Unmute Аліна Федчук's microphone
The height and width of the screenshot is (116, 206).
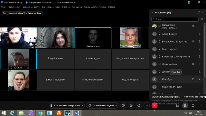[200, 34]
